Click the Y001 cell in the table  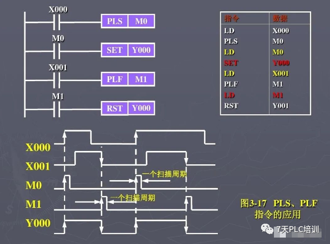(280, 106)
